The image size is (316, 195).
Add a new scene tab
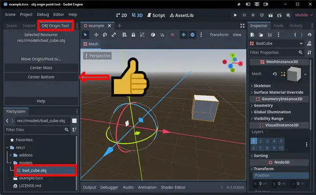pos(119,26)
